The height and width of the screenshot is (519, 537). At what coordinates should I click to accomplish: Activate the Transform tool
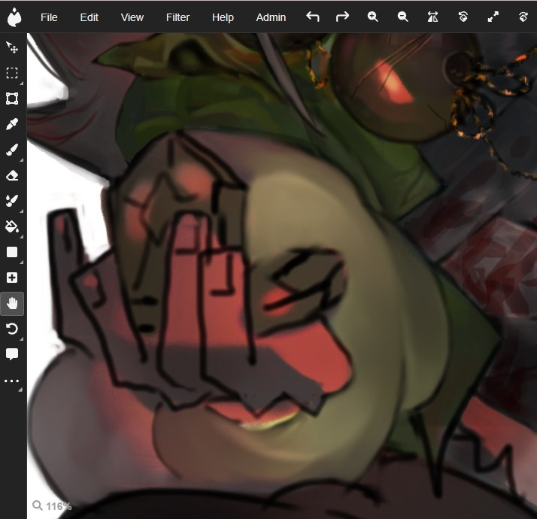point(12,99)
